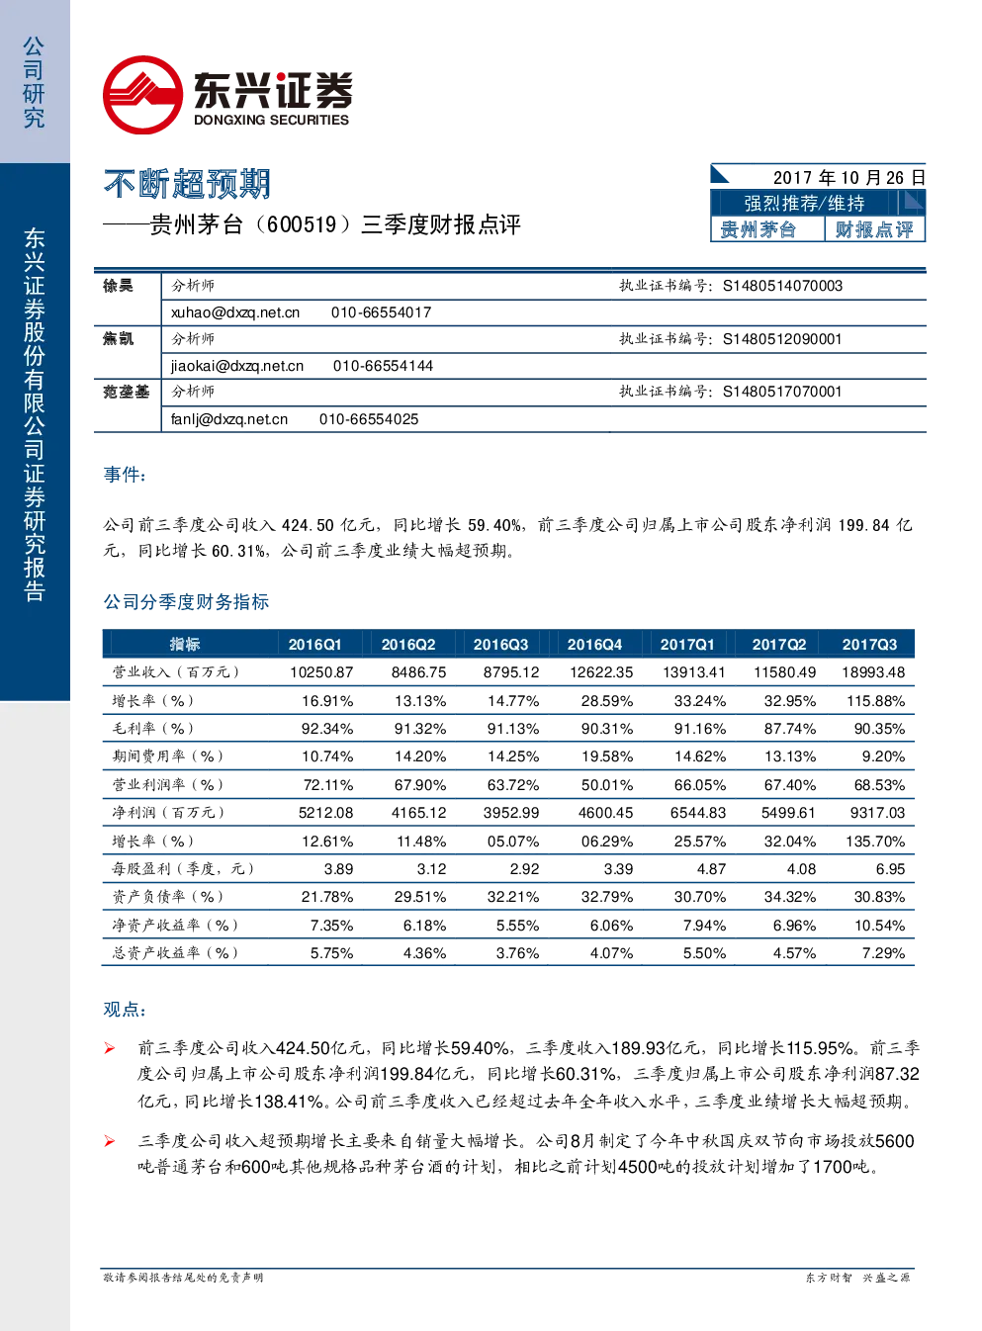Click the 营业收入（百万元）row label
Image resolution: width=982 pixels, height=1331 pixels.
pyautogui.click(x=176, y=672)
